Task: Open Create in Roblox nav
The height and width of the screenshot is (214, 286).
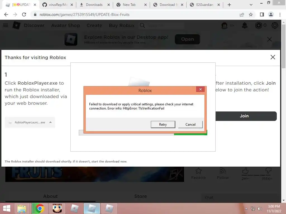Action: 94,25
